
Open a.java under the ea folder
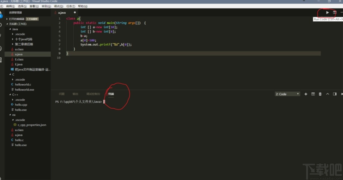tap(19, 135)
